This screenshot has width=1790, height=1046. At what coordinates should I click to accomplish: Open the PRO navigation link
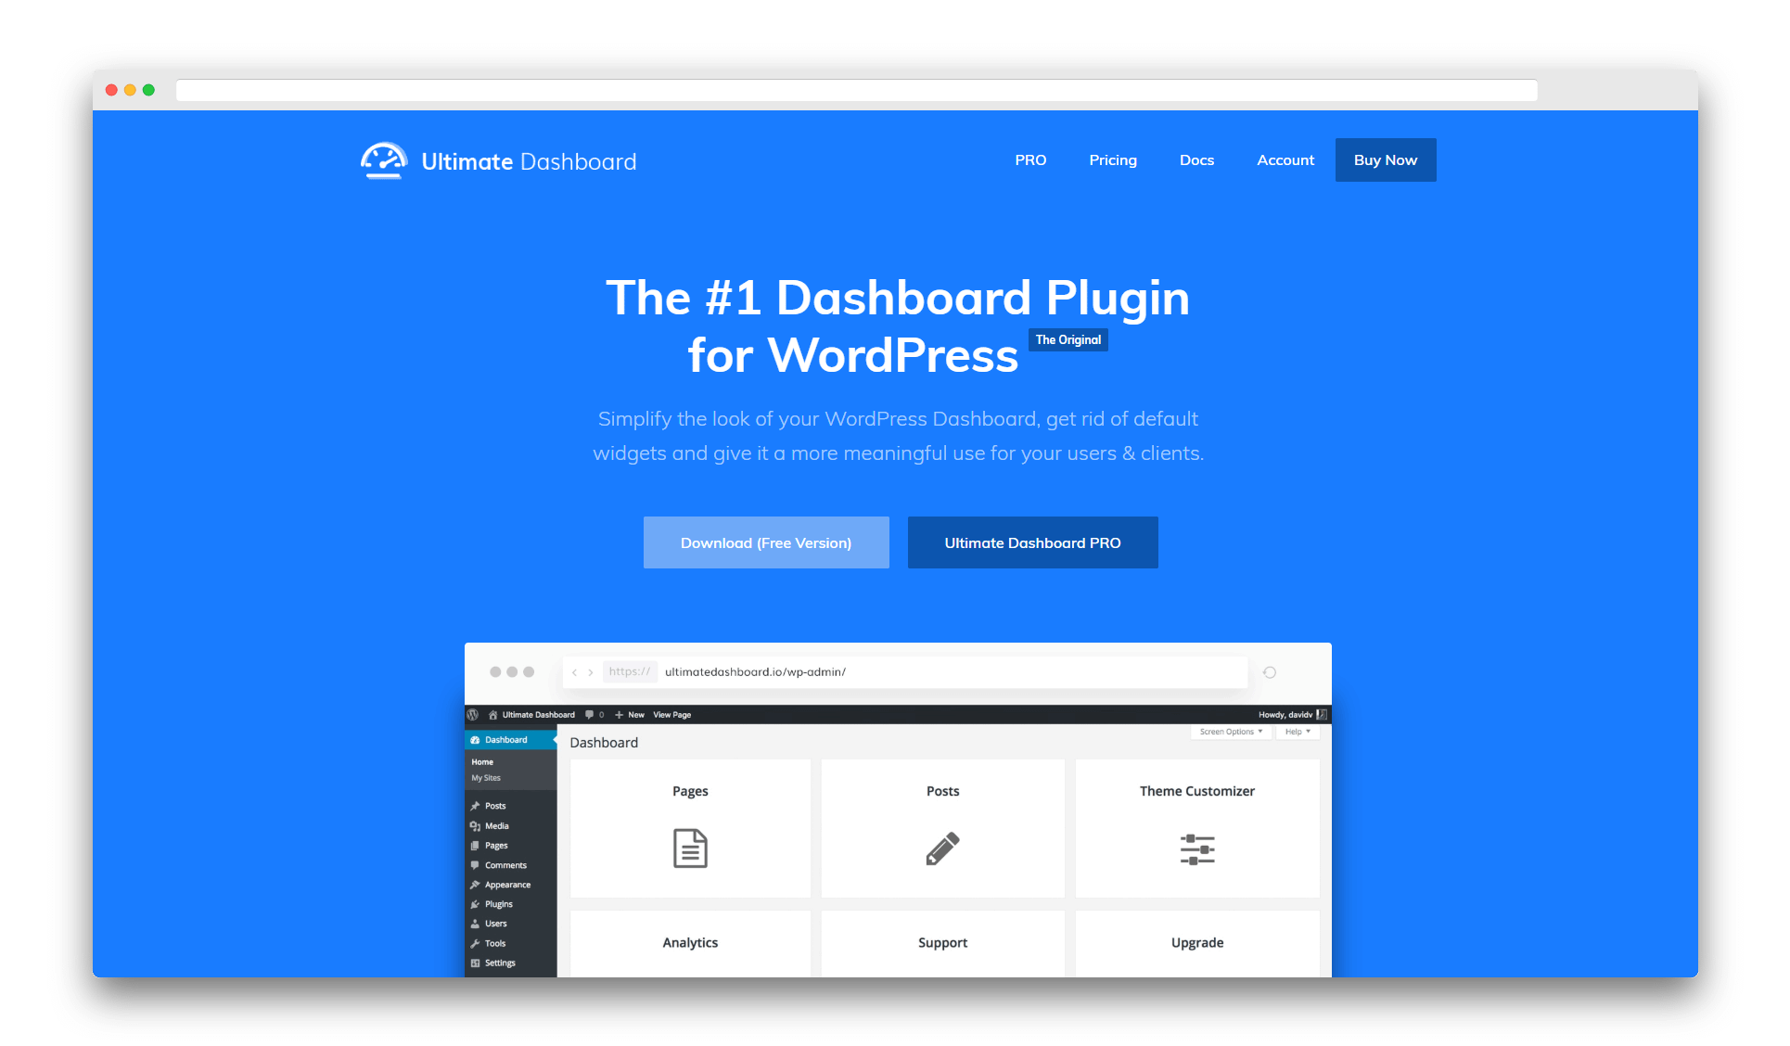point(1030,159)
